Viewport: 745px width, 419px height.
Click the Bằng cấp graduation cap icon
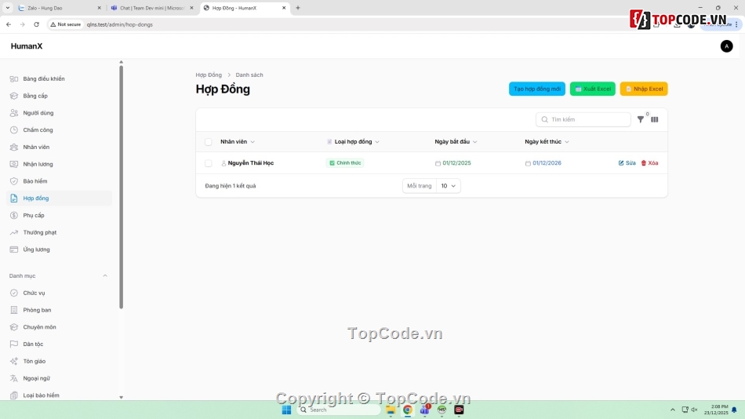pyautogui.click(x=14, y=96)
